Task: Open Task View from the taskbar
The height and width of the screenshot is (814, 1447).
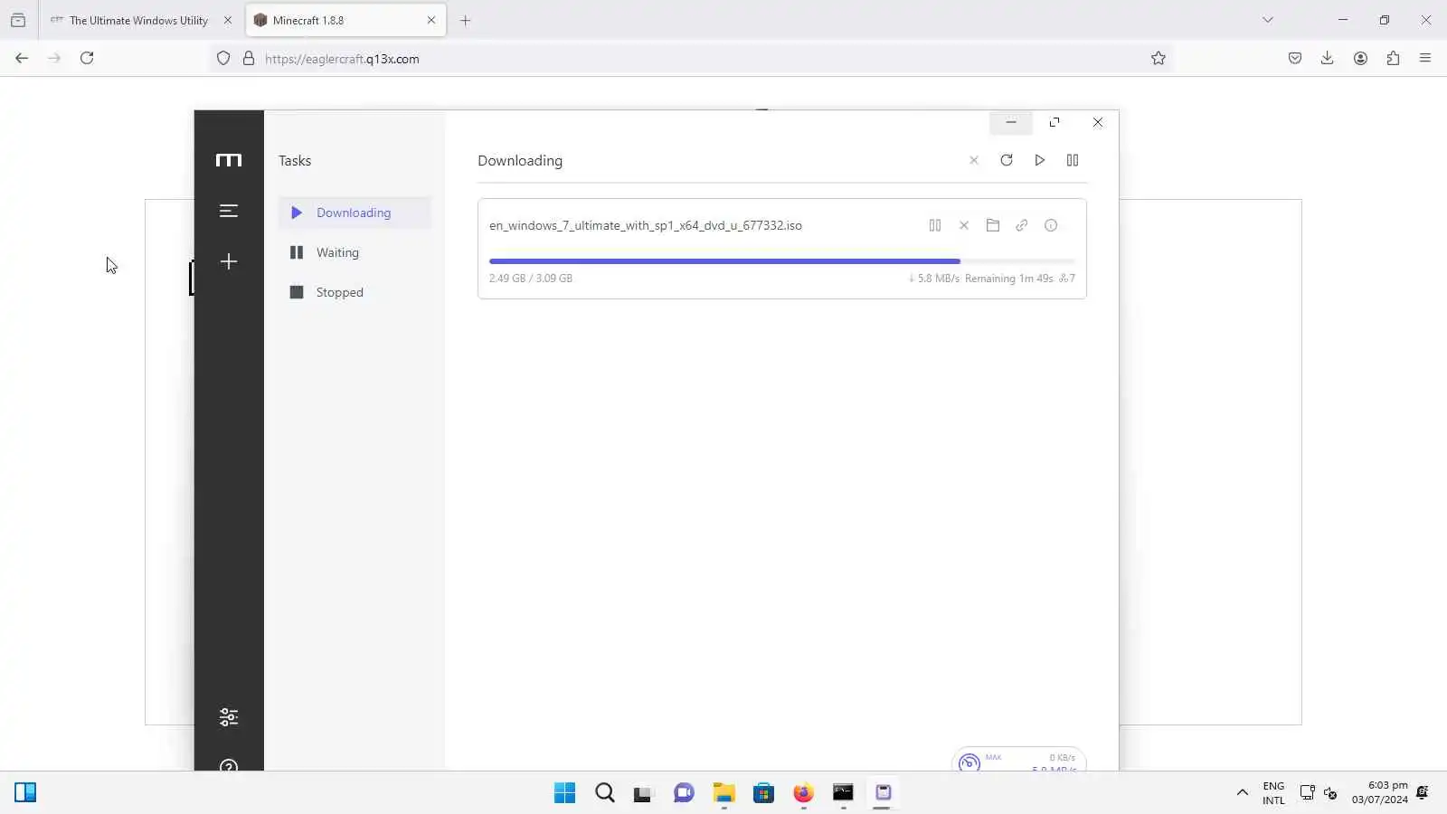Action: click(x=643, y=793)
